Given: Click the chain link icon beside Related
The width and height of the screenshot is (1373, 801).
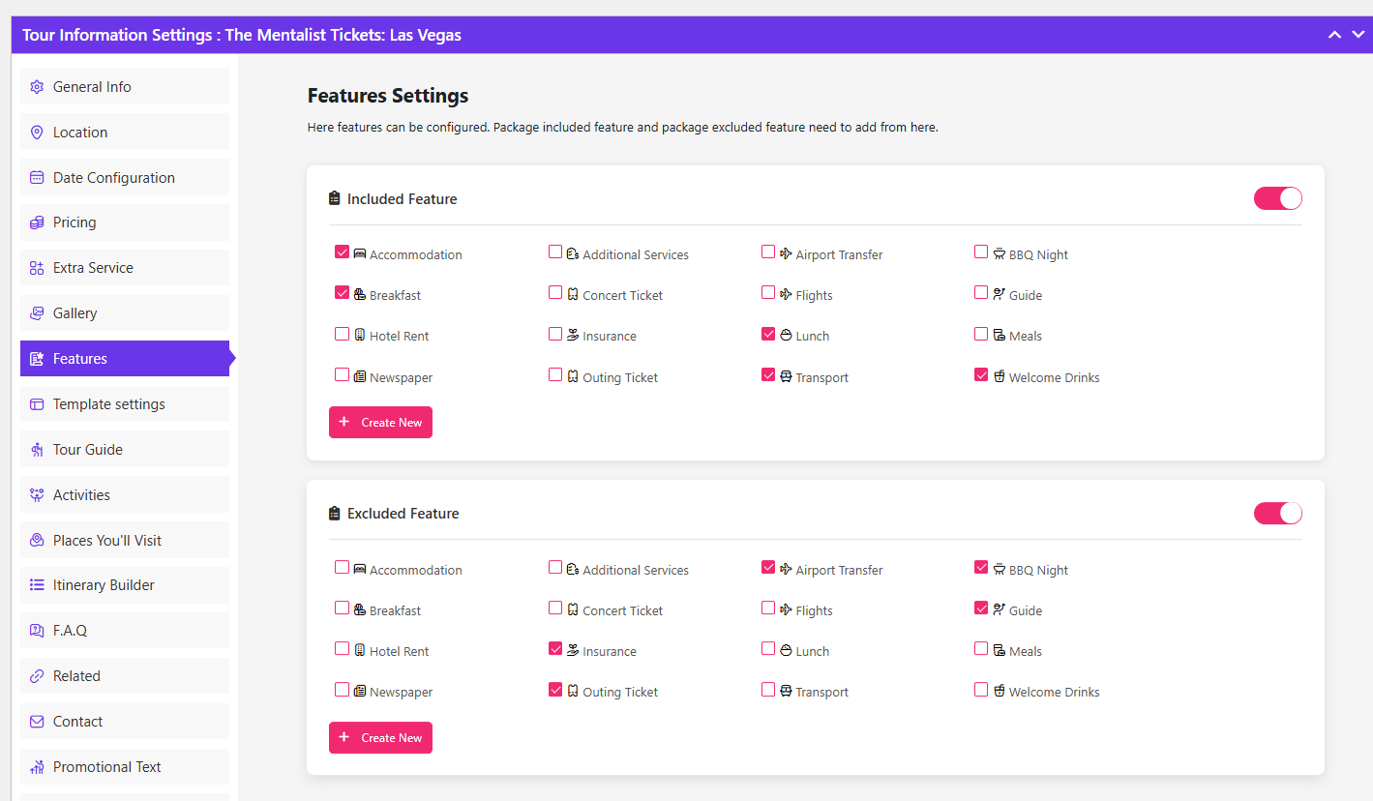Looking at the screenshot, I should click(37, 676).
